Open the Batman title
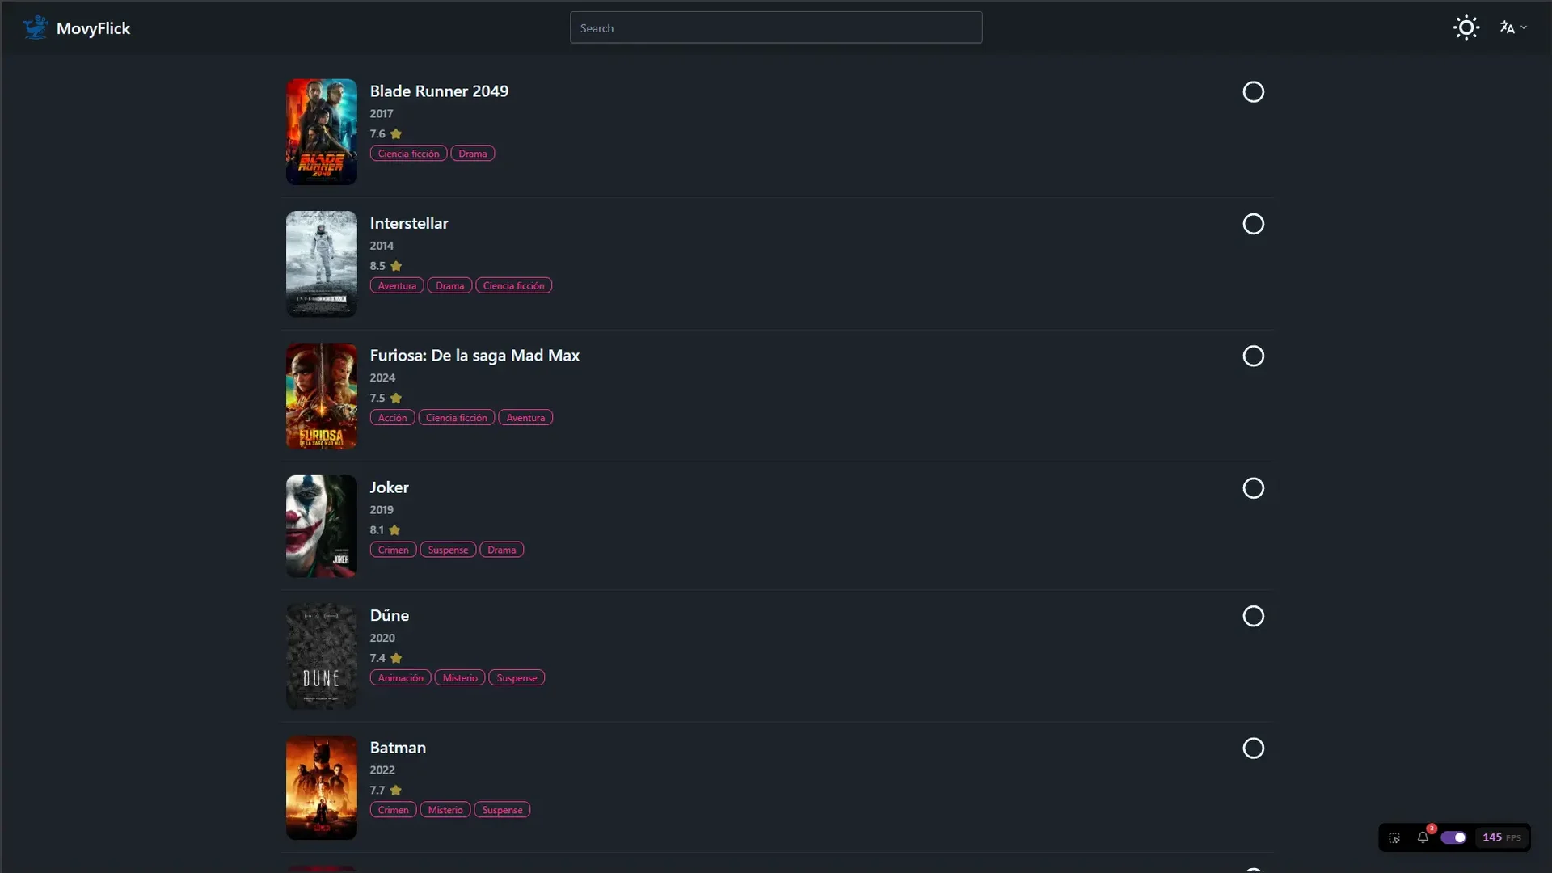This screenshot has width=1552, height=873. 398,748
